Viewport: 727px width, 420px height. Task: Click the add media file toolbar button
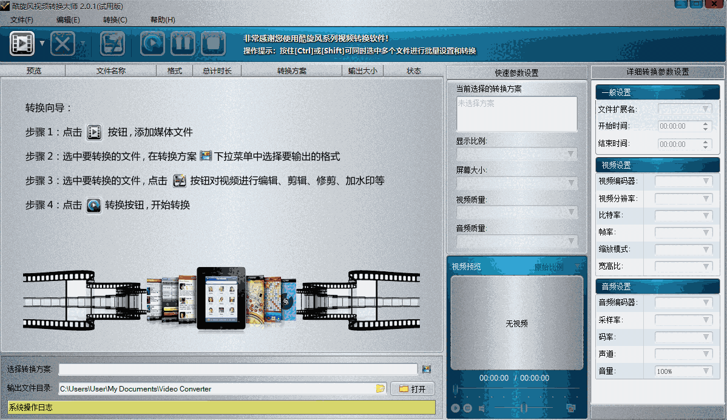click(x=22, y=43)
